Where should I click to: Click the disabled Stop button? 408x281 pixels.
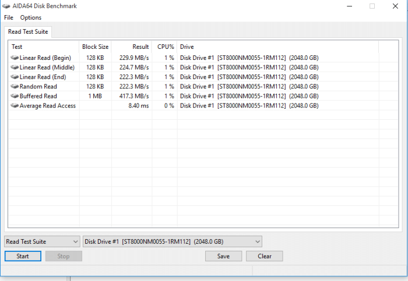pyautogui.click(x=64, y=256)
